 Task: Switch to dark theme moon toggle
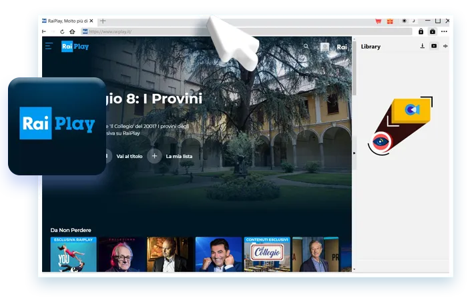tap(413, 21)
